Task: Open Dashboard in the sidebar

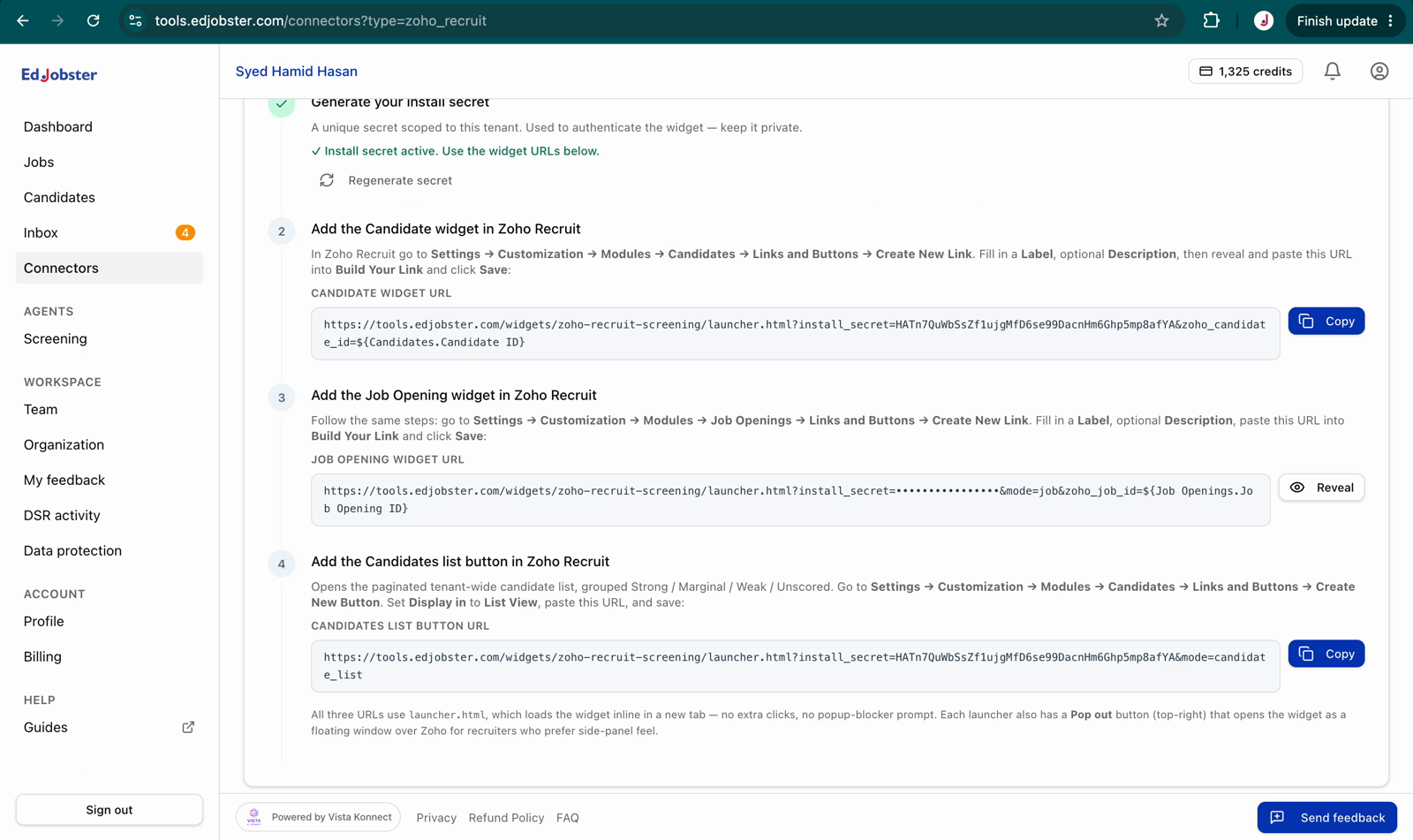Action: click(110, 126)
